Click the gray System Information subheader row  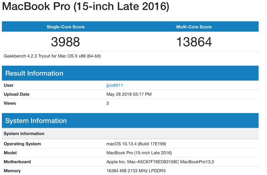click(130, 134)
